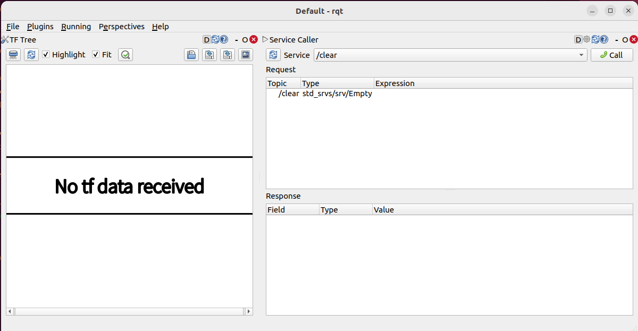Screen dimensions: 638x331
Task: Clear the TF Tree buffer with shredder icon
Action: 13,55
